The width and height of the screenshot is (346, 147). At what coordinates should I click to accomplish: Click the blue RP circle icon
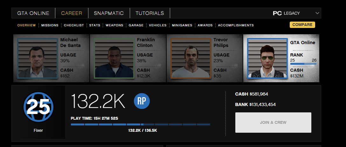(142, 101)
